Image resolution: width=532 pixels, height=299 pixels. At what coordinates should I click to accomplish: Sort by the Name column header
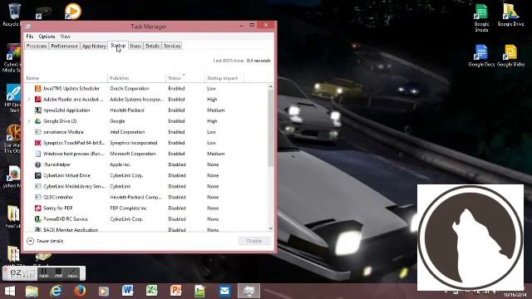66,78
